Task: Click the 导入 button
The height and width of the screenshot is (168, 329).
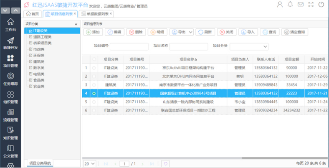Action: click(x=248, y=32)
